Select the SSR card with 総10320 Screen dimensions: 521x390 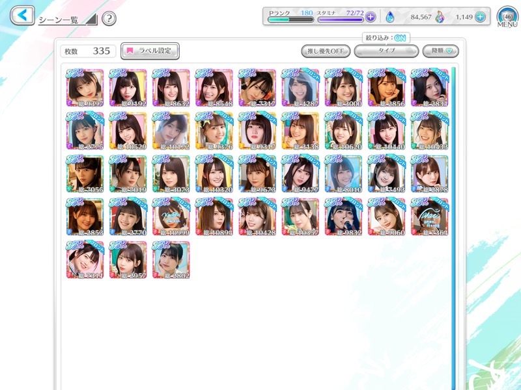(214, 174)
